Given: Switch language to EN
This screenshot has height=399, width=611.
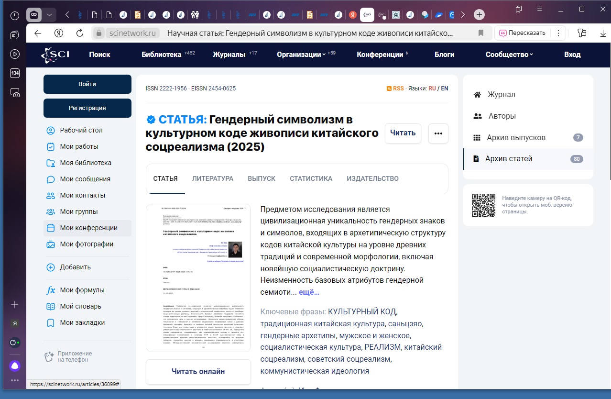Looking at the screenshot, I should click(445, 89).
